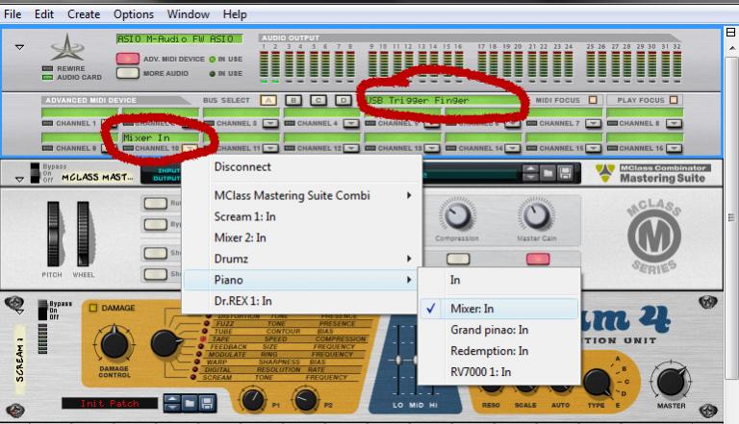Select MIDI bus D
739x424 pixels.
click(x=344, y=100)
